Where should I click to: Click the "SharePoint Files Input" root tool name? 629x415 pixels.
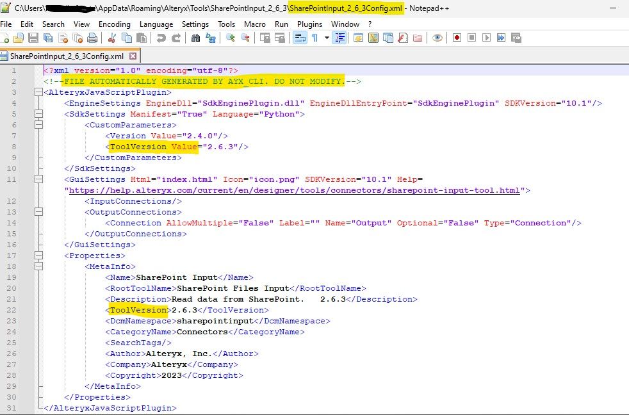[233, 288]
